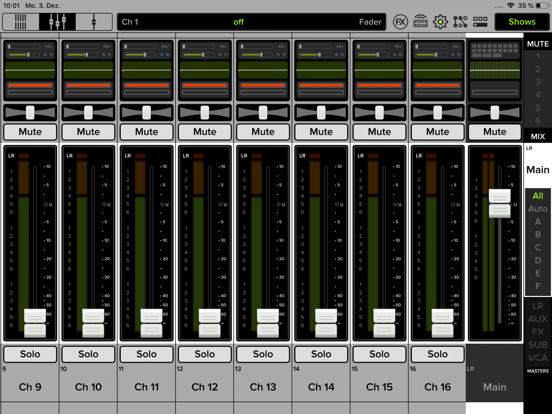Open Main output processing grid thumbnail

[x=495, y=50]
